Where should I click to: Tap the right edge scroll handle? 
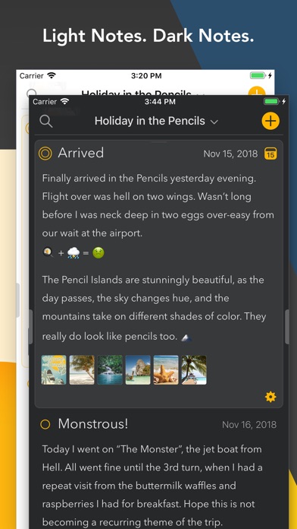pos(287,327)
